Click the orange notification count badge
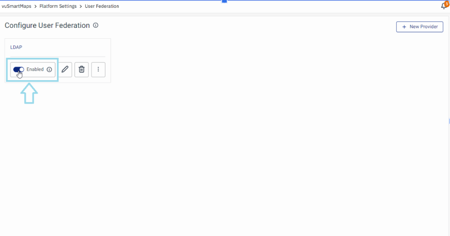 click(x=447, y=4)
